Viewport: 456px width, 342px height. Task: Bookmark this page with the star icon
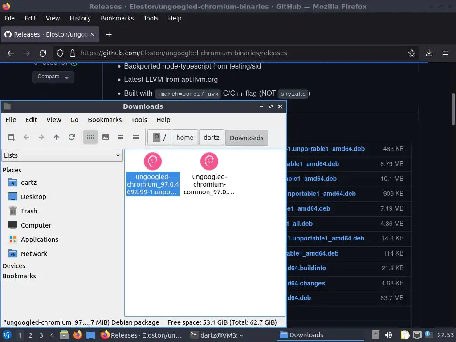tap(412, 53)
